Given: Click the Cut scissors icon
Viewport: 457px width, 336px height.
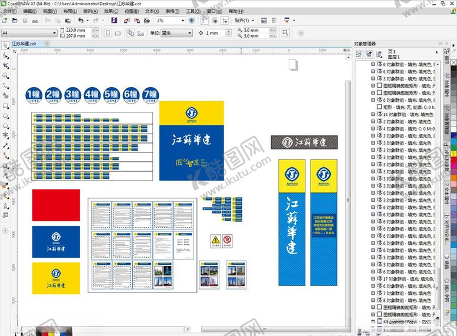Looking at the screenshot, I should click(x=48, y=21).
